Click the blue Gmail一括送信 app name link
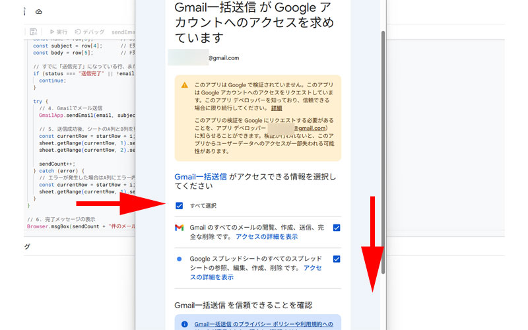This screenshot has width=528, height=330. coord(201,177)
